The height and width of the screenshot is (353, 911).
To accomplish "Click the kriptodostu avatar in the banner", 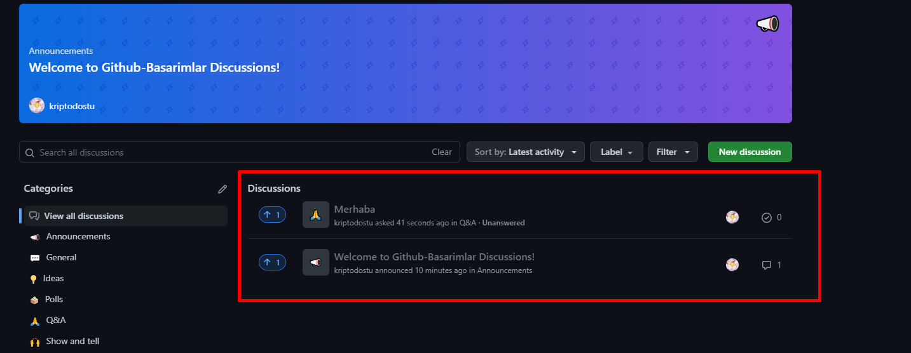I will pyautogui.click(x=37, y=105).
